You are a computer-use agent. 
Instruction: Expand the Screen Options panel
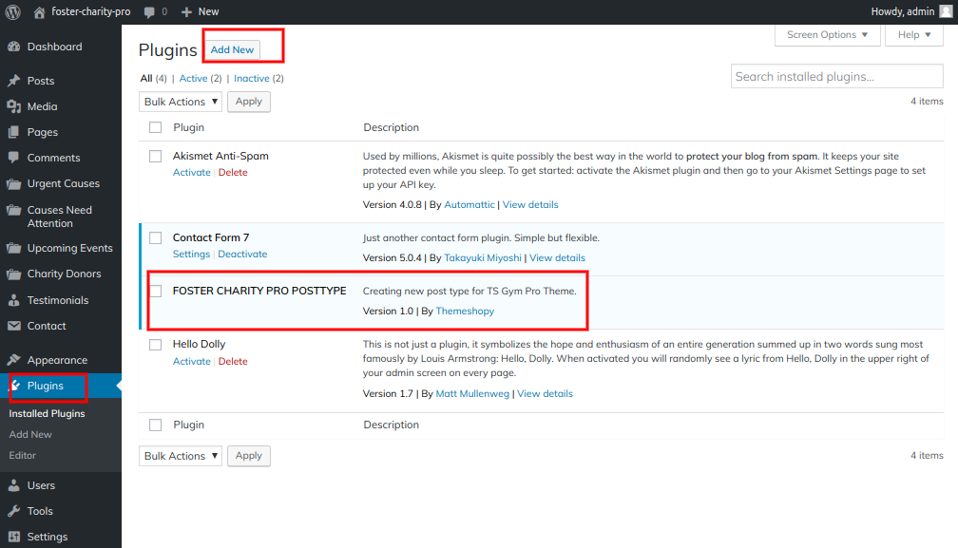827,35
